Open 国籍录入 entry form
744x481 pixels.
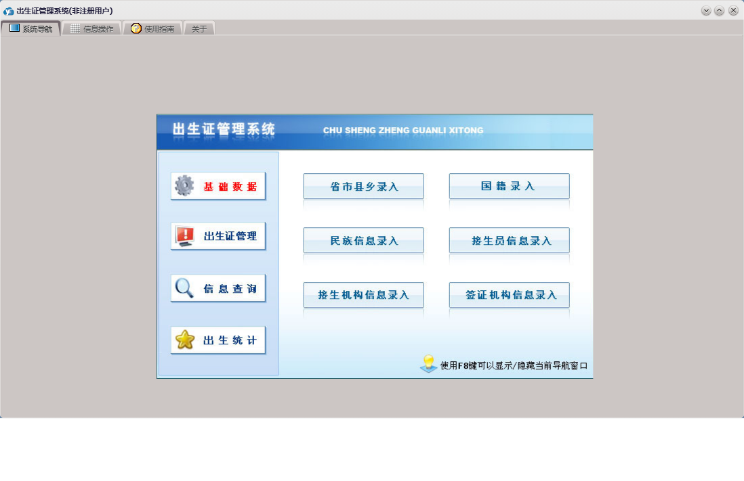509,186
